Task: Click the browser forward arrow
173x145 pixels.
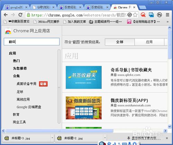Action: [13, 15]
